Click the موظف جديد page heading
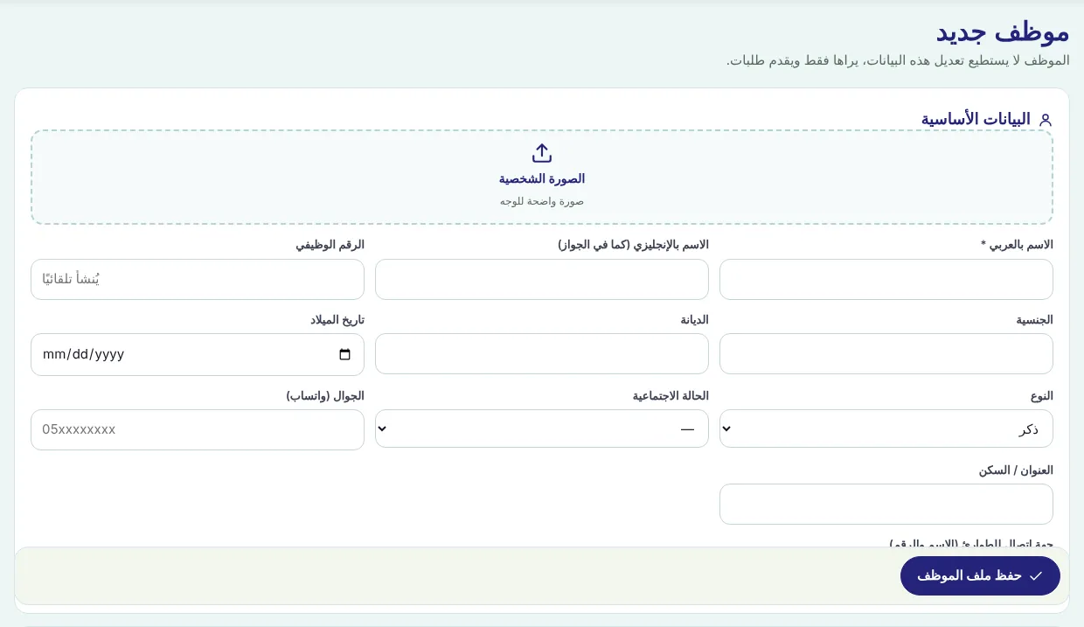The width and height of the screenshot is (1084, 627). point(1003,32)
